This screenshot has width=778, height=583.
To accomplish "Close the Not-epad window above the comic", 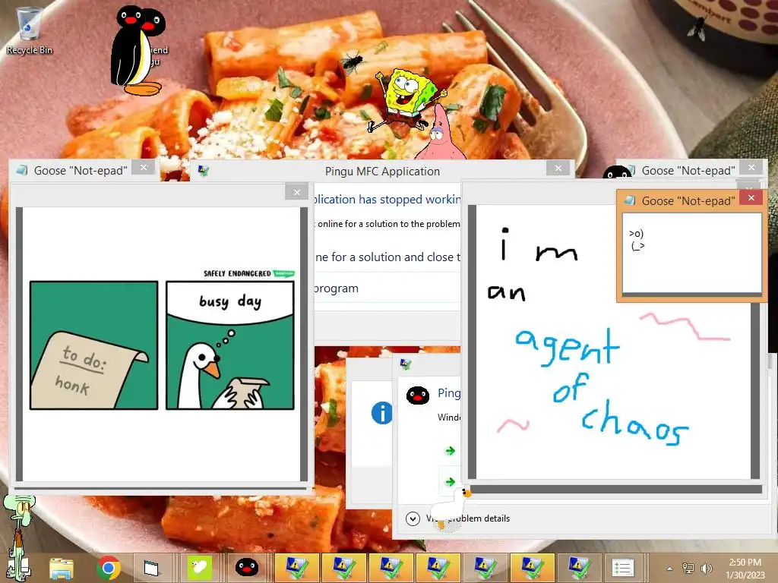I will 144,168.
